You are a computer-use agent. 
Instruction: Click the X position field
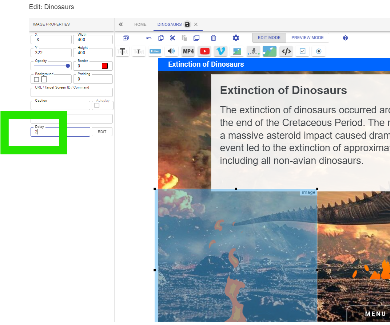(x=51, y=40)
